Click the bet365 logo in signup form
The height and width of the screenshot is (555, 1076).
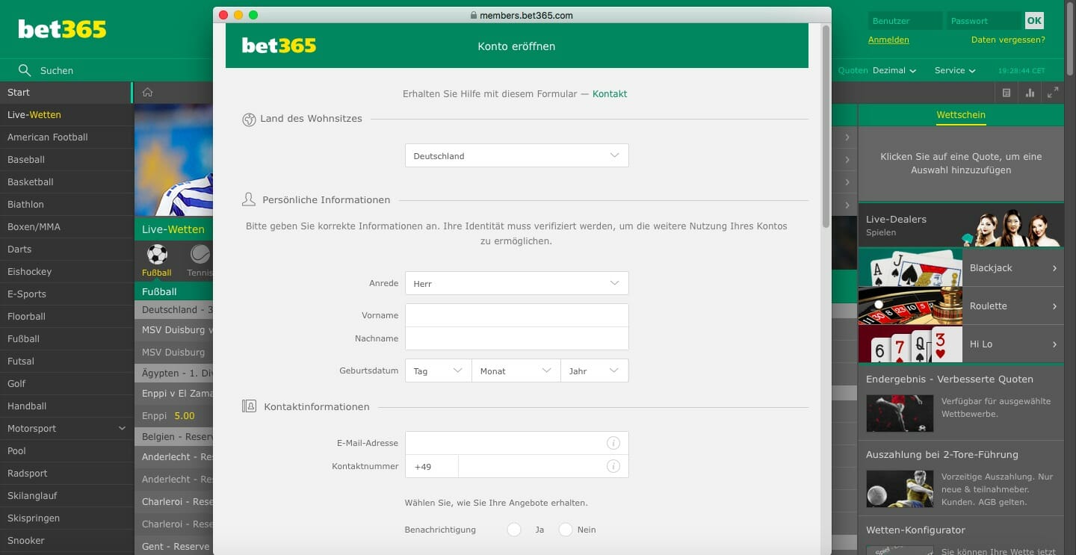click(279, 46)
